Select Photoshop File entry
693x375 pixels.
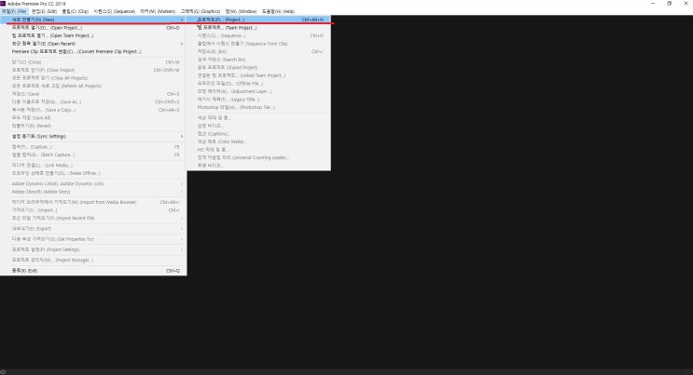(x=258, y=107)
